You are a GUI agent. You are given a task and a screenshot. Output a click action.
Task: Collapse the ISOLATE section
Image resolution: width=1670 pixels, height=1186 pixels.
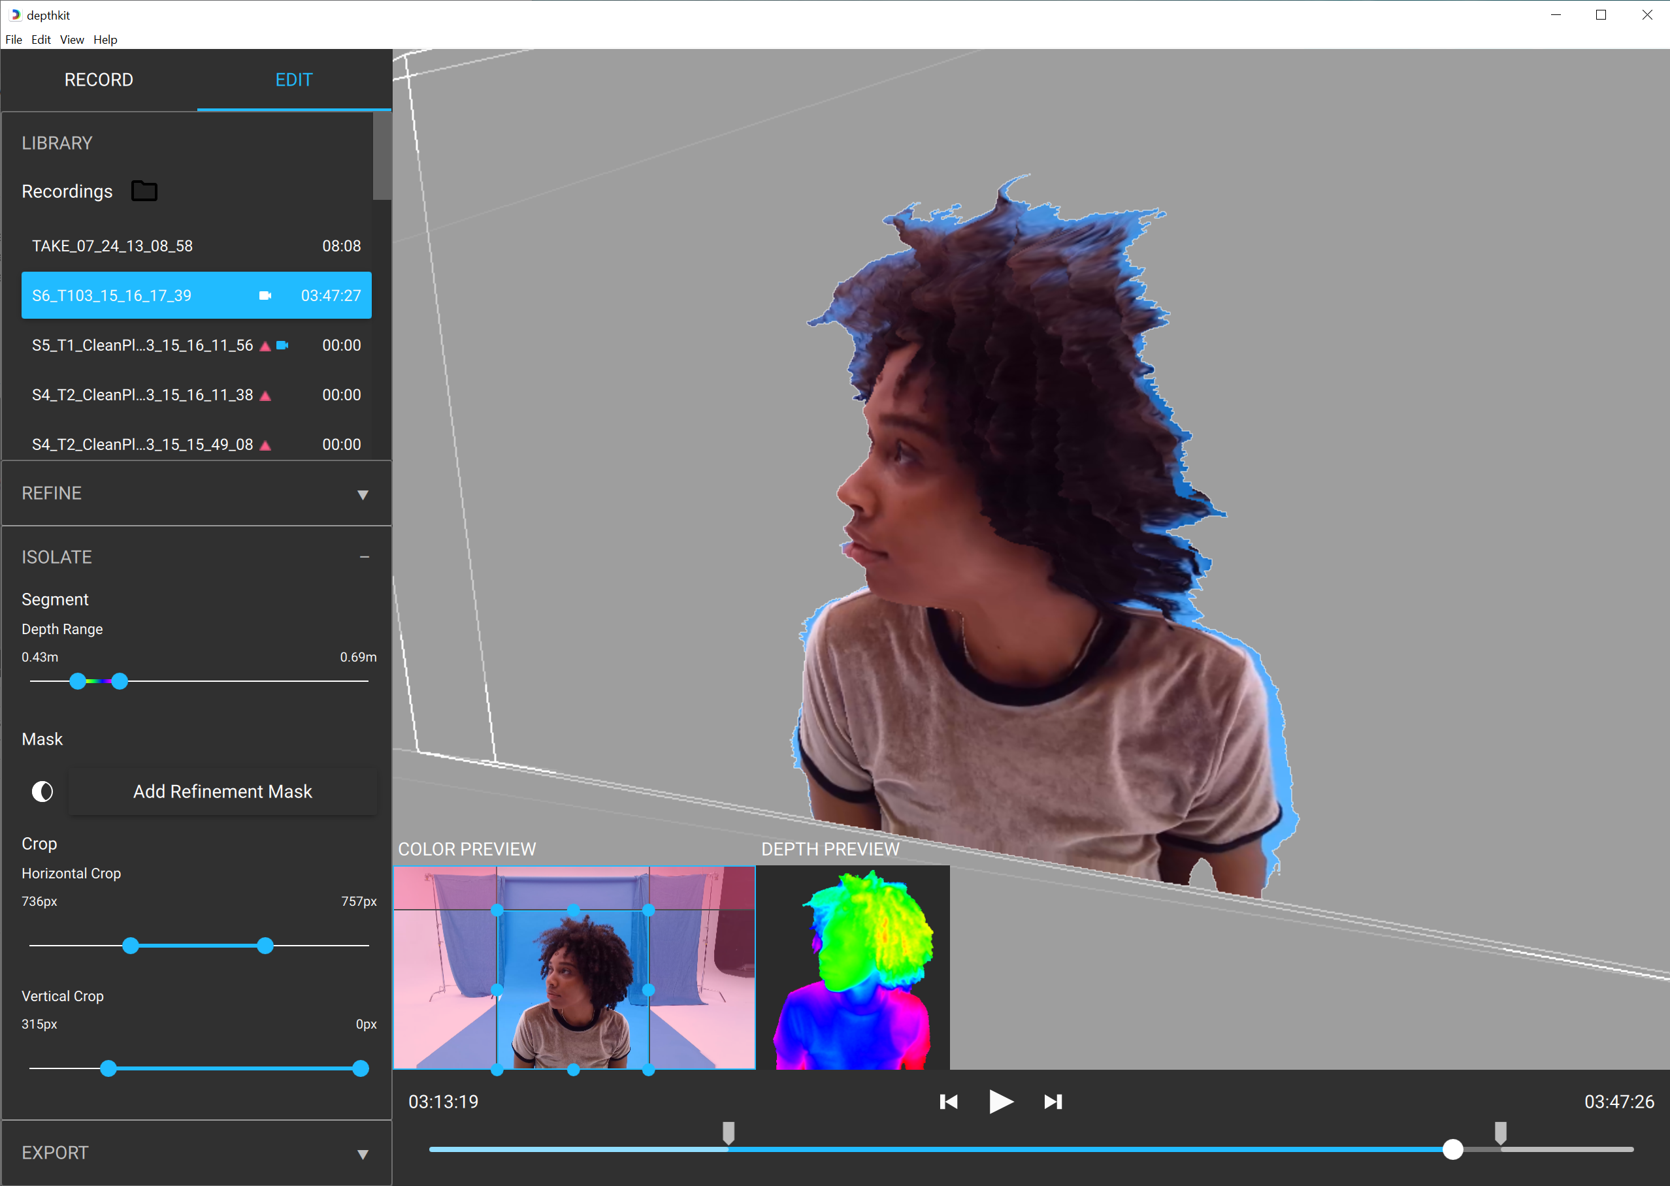365,556
